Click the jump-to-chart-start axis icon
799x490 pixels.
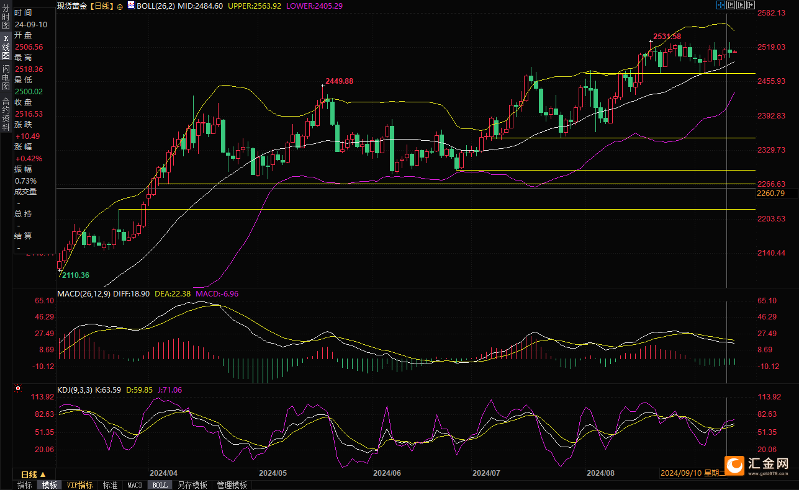click(x=731, y=5)
